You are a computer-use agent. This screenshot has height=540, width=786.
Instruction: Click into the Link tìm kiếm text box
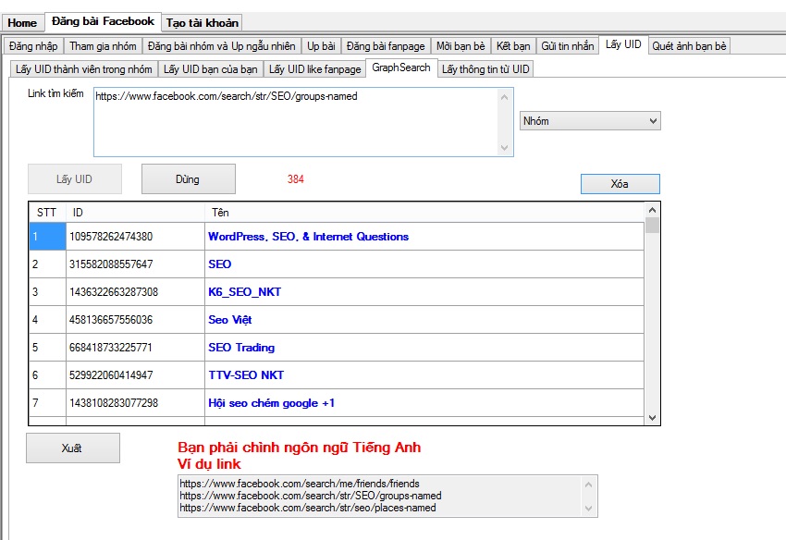coord(303,122)
